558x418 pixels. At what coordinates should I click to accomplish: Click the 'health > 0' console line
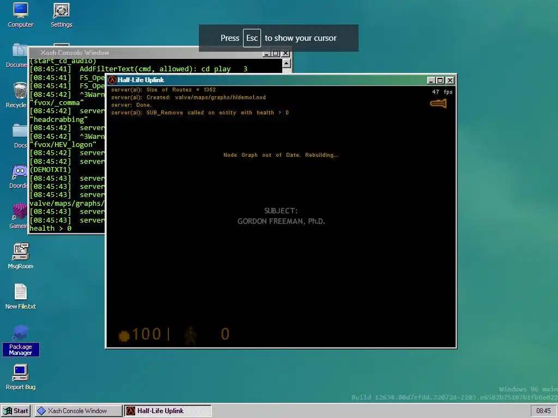[x=51, y=229]
